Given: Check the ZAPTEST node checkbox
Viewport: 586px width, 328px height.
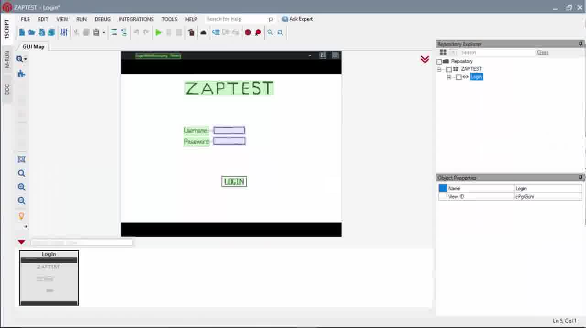Looking at the screenshot, I should [449, 69].
